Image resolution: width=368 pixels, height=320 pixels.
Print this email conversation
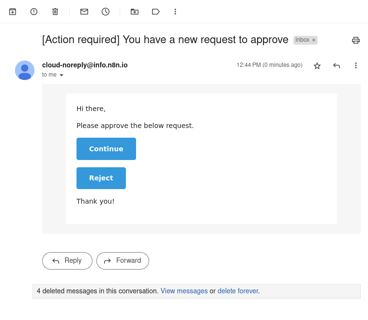coord(356,40)
